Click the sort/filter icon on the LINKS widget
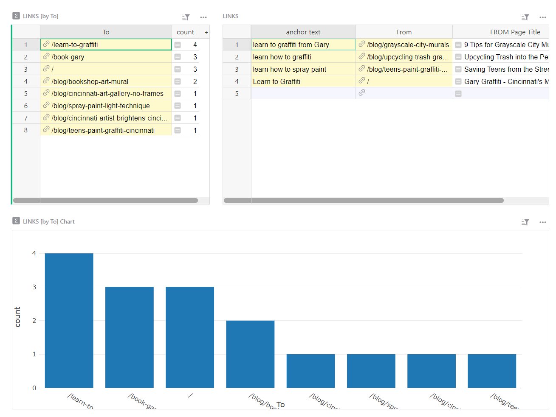This screenshot has height=417, width=556. click(x=525, y=17)
